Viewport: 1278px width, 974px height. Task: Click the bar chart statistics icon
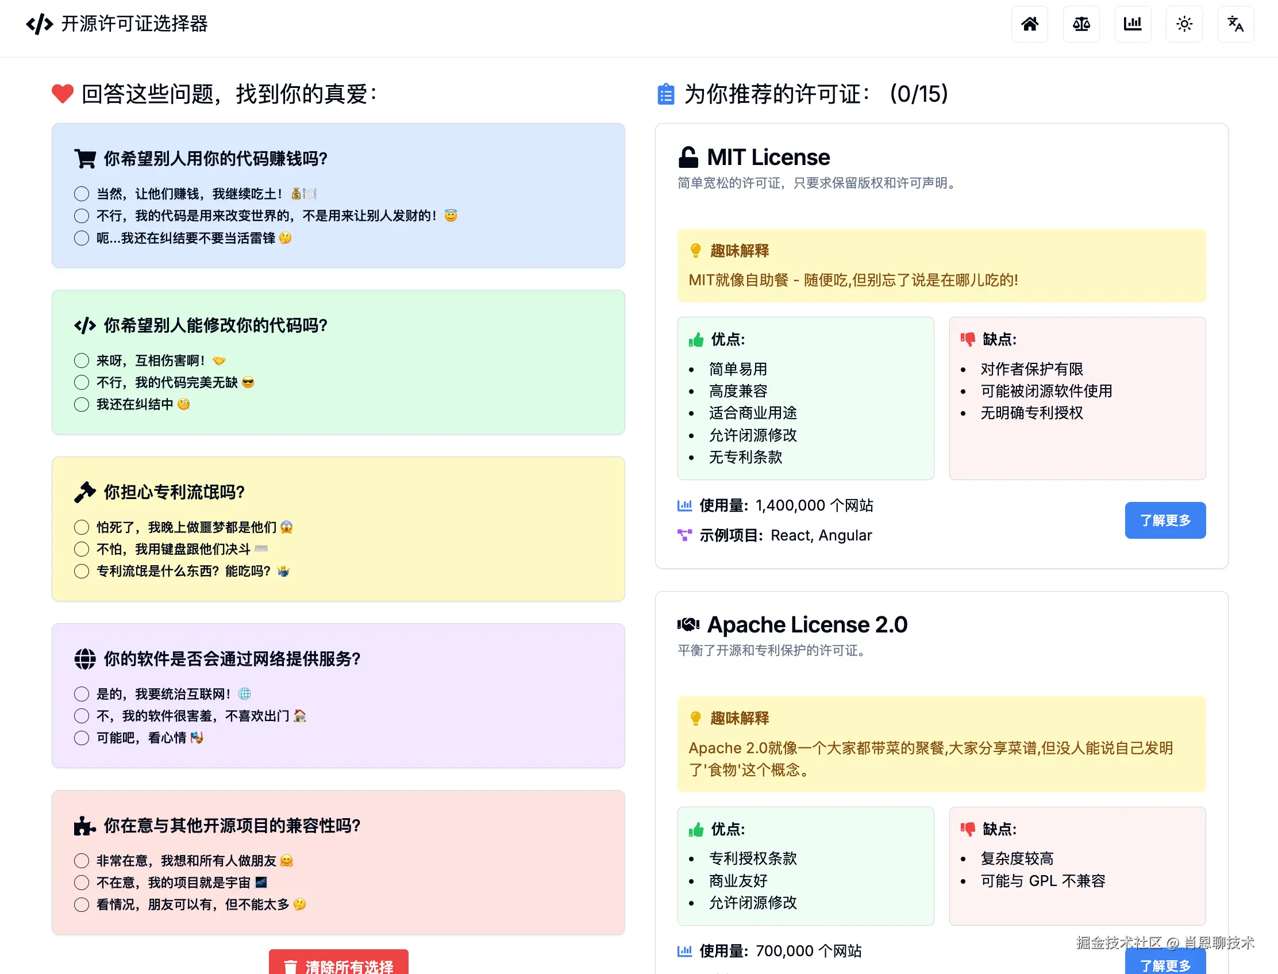click(1132, 24)
